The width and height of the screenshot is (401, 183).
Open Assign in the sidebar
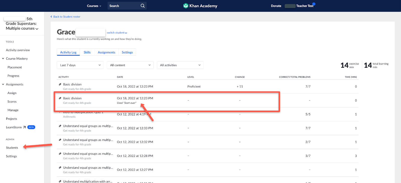click(12, 93)
